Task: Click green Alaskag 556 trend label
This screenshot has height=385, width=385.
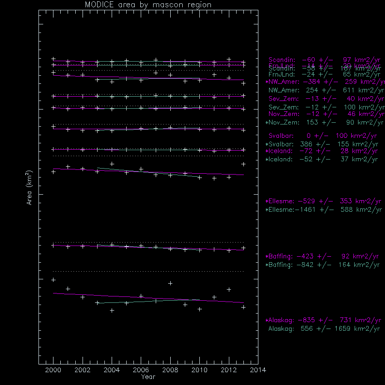Action: (x=324, y=329)
